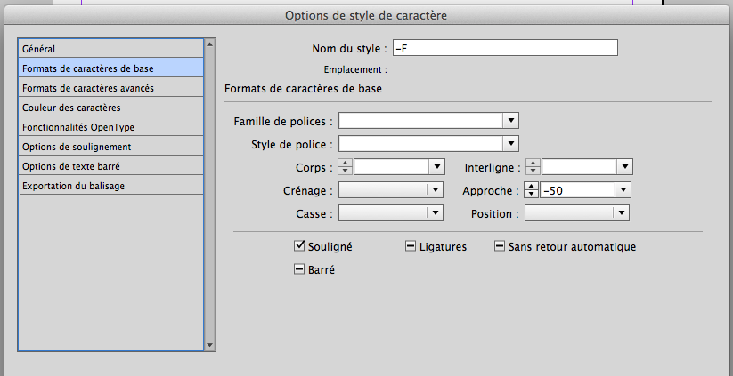This screenshot has width=733, height=376.
Task: Click the Approche stepper arrows
Action: click(x=532, y=189)
